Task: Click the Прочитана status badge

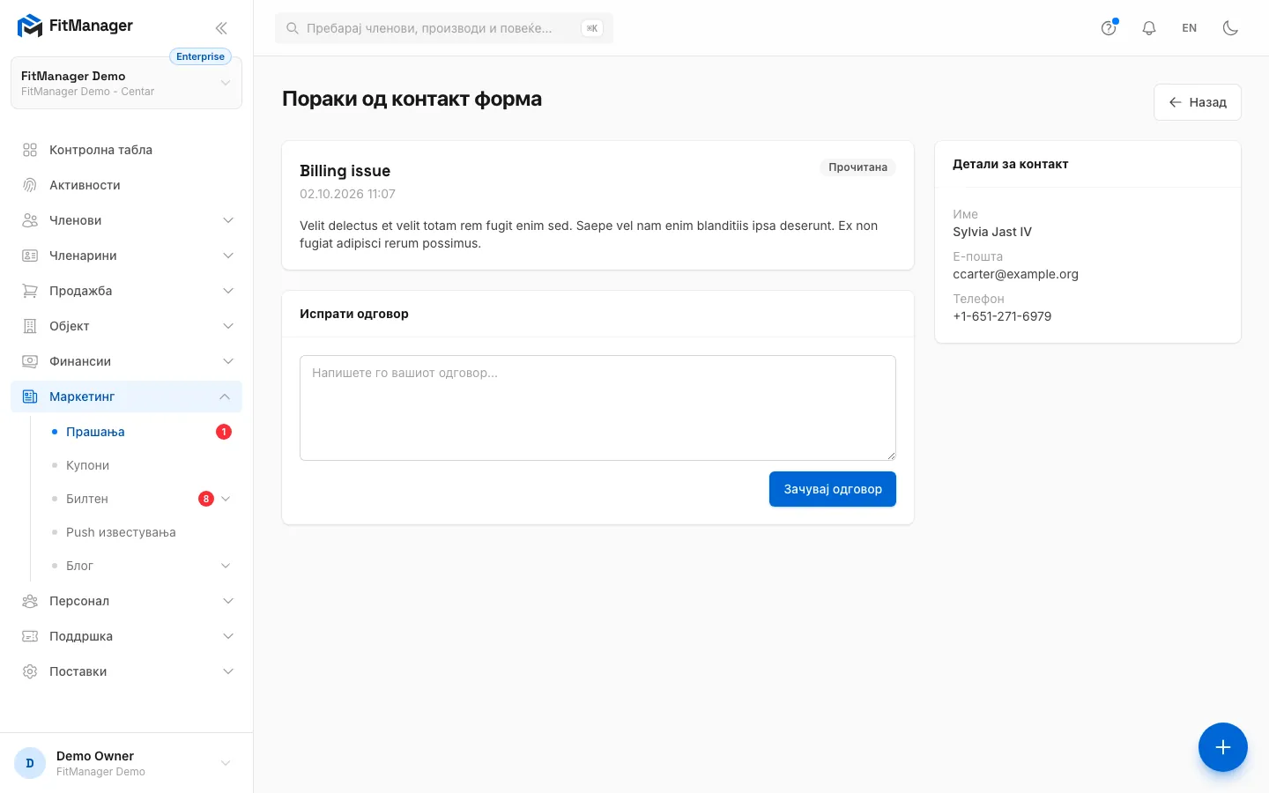Action: [x=857, y=167]
